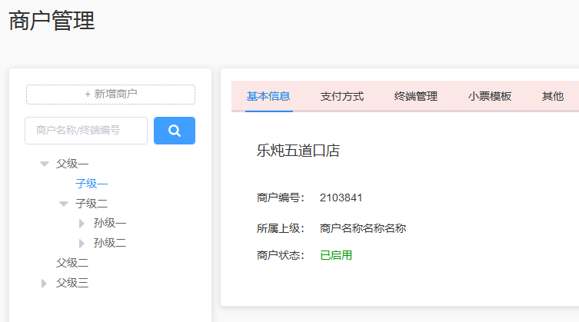Open the 小票模板 tab

tap(490, 97)
